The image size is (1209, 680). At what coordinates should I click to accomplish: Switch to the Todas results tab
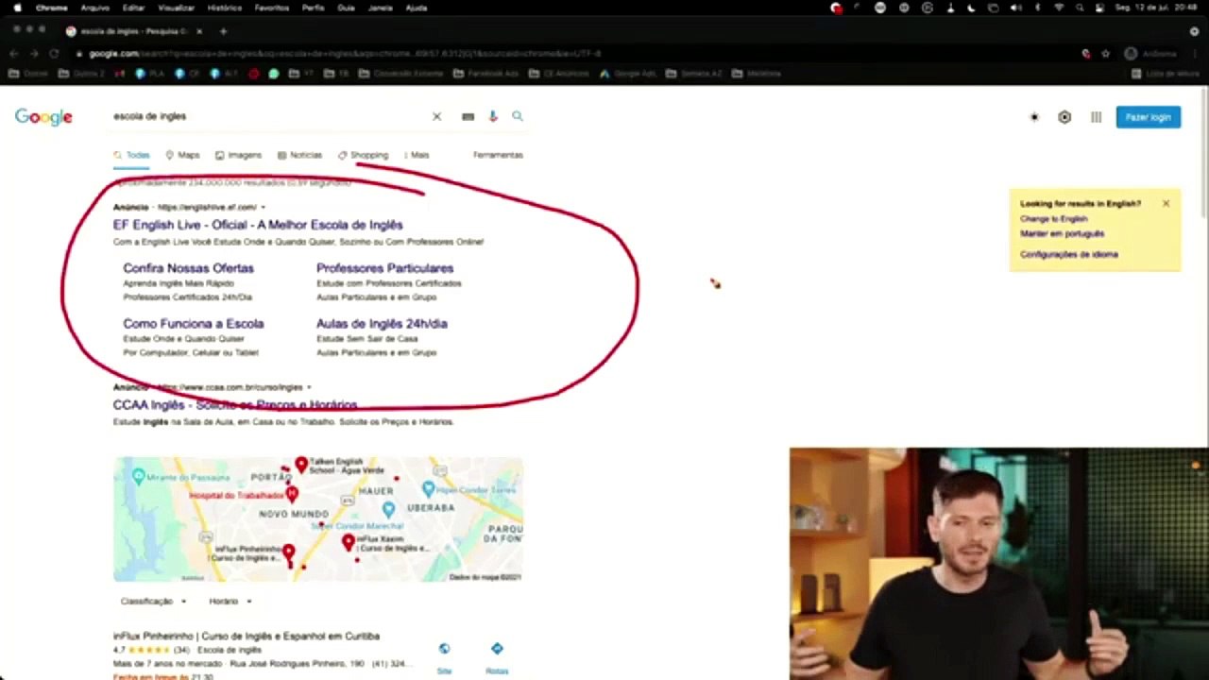pyautogui.click(x=131, y=155)
